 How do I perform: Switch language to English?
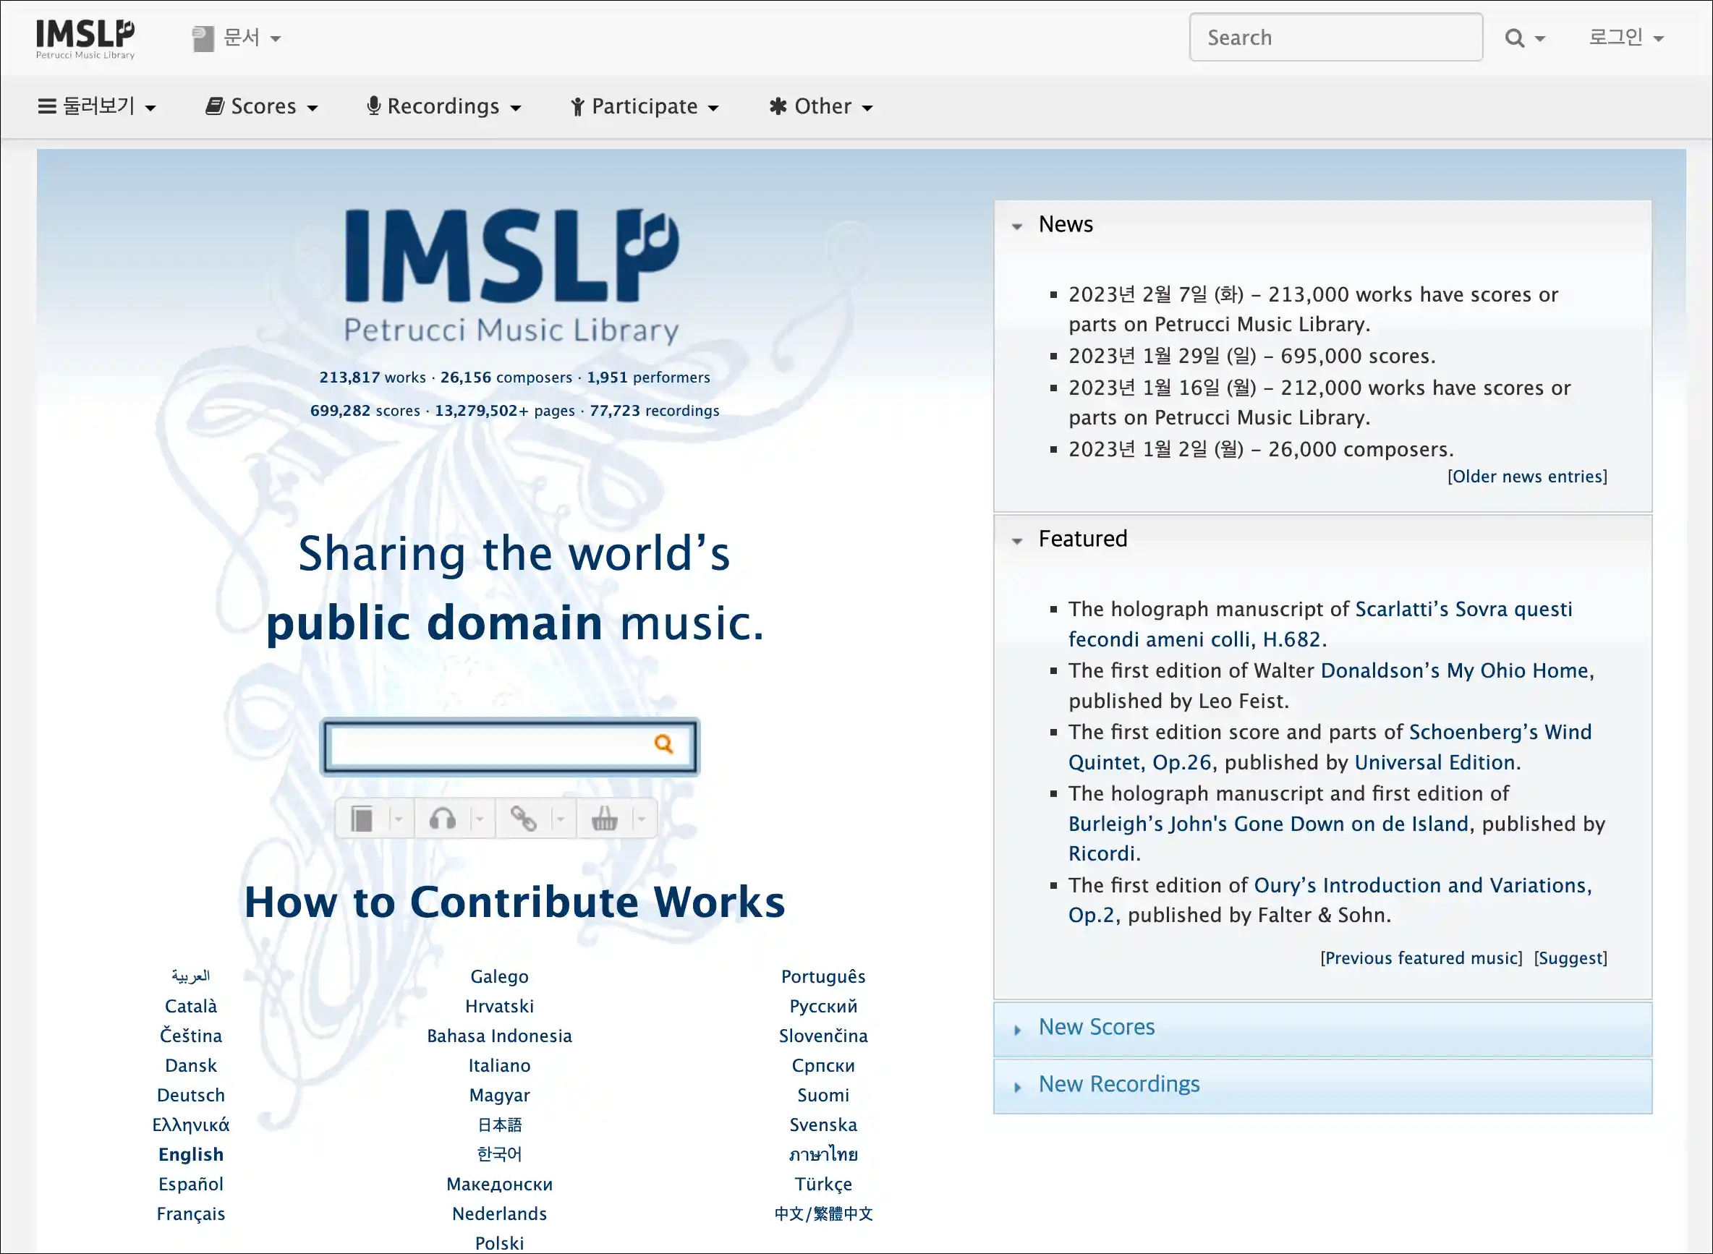[190, 1156]
